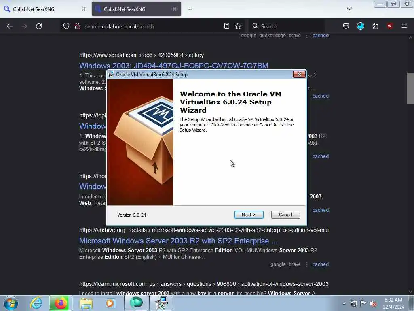Open the tracking protection shield icon
414x311 pixels.
tap(66, 26)
